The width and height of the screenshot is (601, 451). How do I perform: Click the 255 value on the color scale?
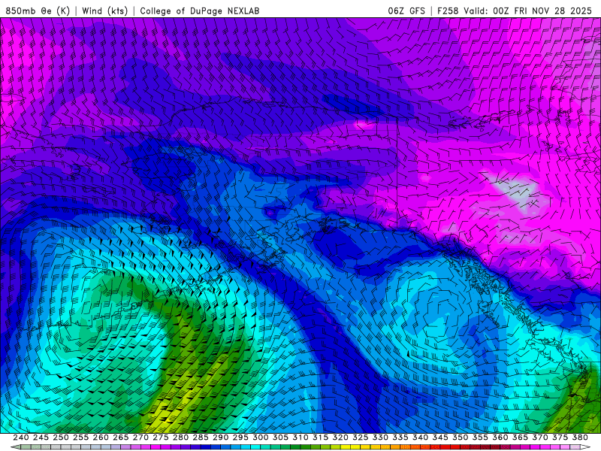pos(80,437)
